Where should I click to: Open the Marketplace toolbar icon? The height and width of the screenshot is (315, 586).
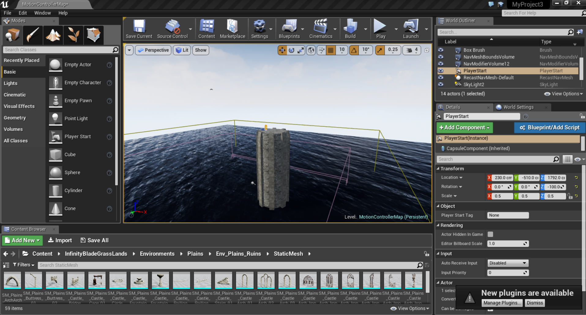coord(233,29)
